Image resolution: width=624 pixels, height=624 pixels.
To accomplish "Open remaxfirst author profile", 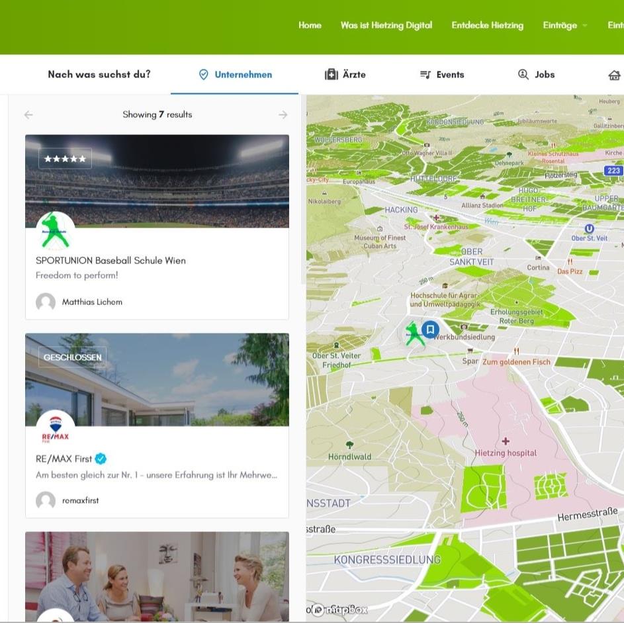I will point(80,501).
